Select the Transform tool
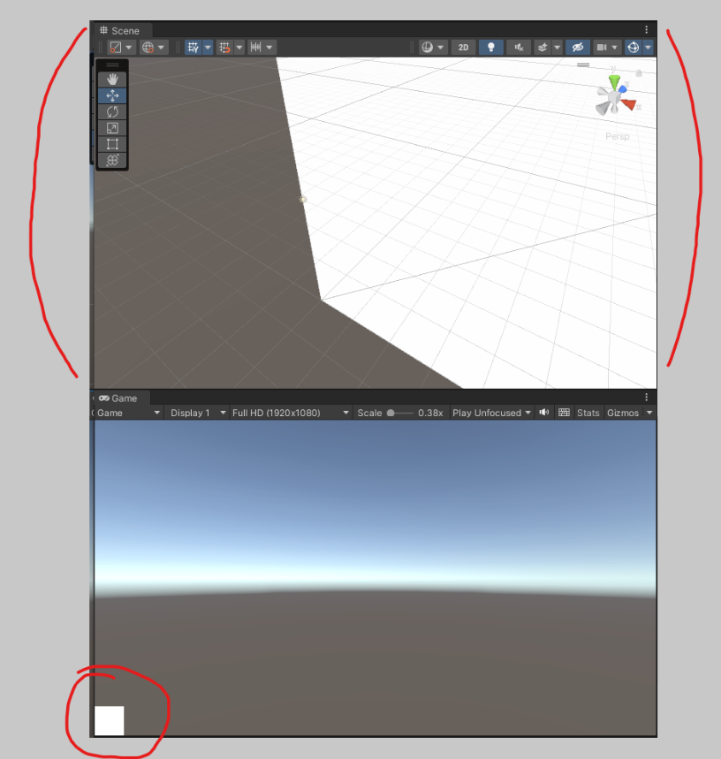The height and width of the screenshot is (759, 721). [x=112, y=160]
